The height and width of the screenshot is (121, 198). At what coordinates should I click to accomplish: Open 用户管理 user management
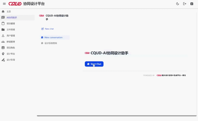(17, 36)
